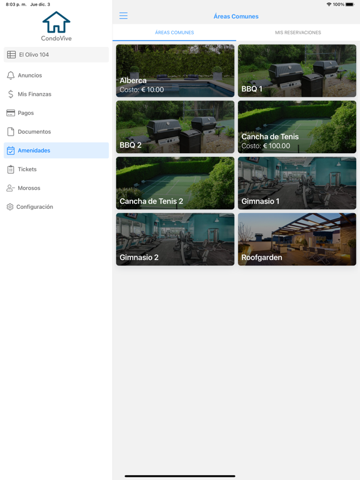Click the clipboard icon for Tickets
This screenshot has width=360, height=480.
tap(11, 169)
